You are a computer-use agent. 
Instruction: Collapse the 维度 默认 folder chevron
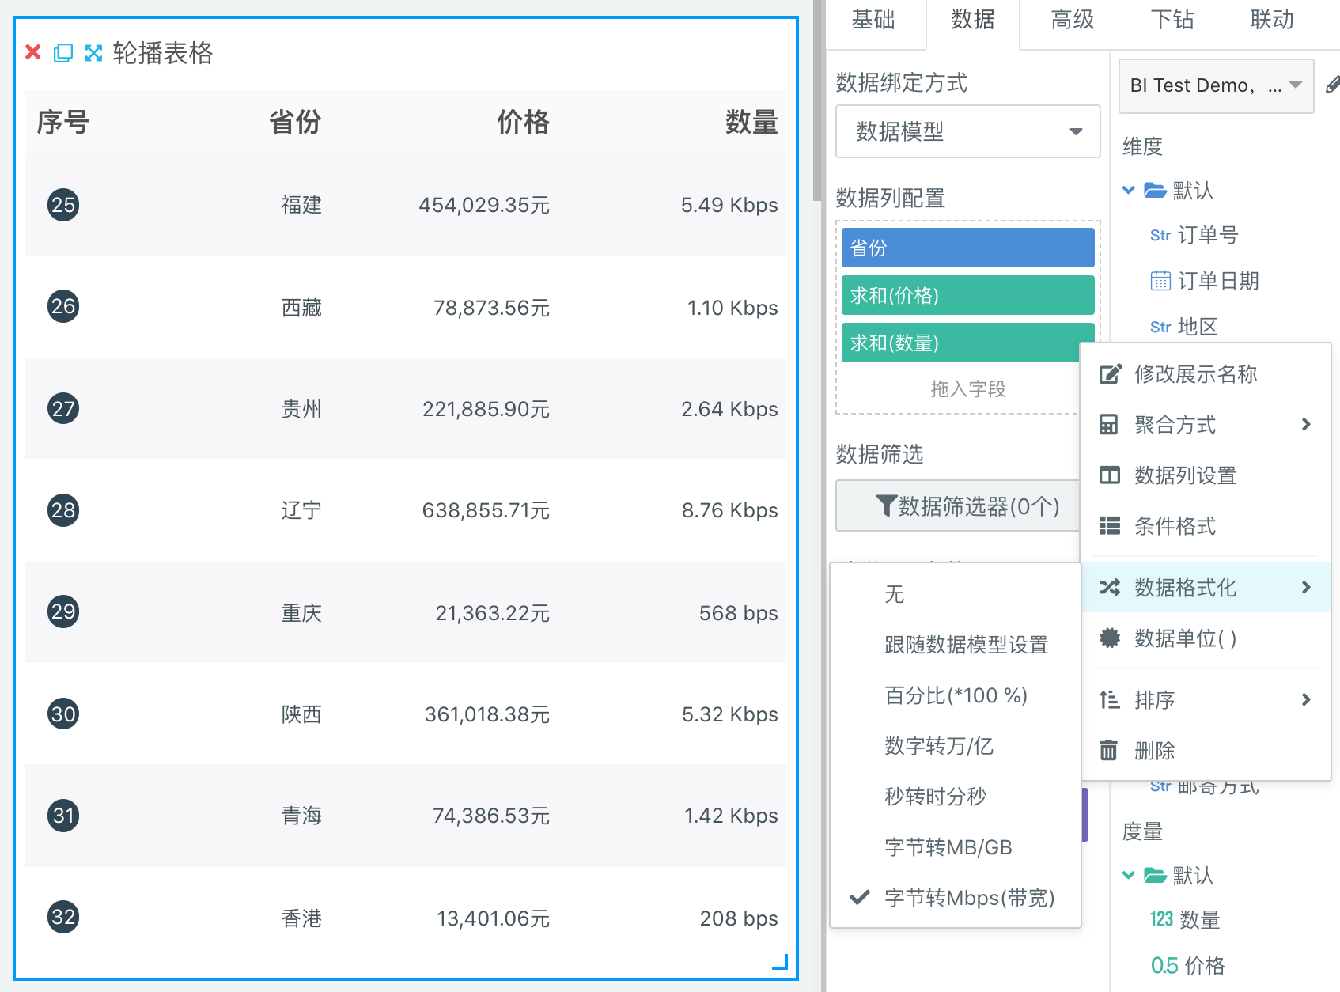[1129, 190]
